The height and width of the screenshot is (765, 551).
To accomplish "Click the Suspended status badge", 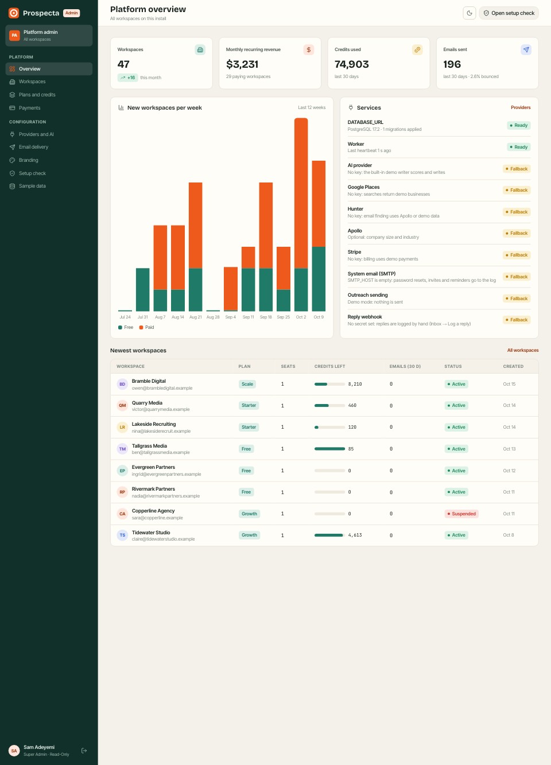I will 461,514.
